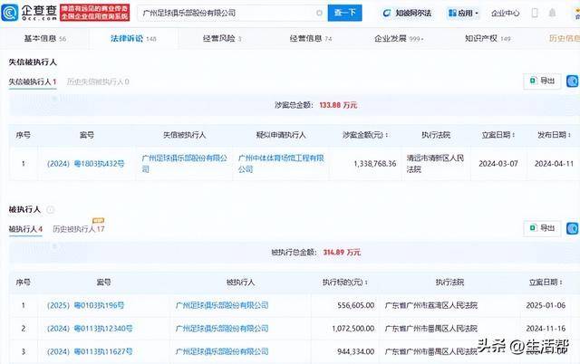Open case (2024) 粤1803执432号
The height and width of the screenshot is (364, 580).
pos(85,164)
